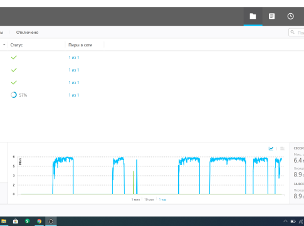304x226 pixels.
Task: Click the network tray icon
Action: pos(301,221)
